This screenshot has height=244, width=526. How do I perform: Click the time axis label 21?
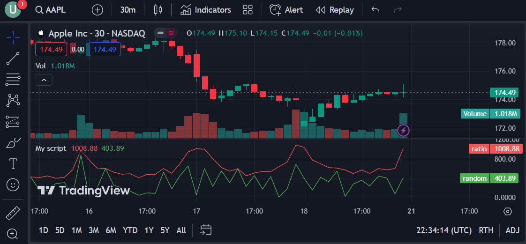tap(411, 212)
